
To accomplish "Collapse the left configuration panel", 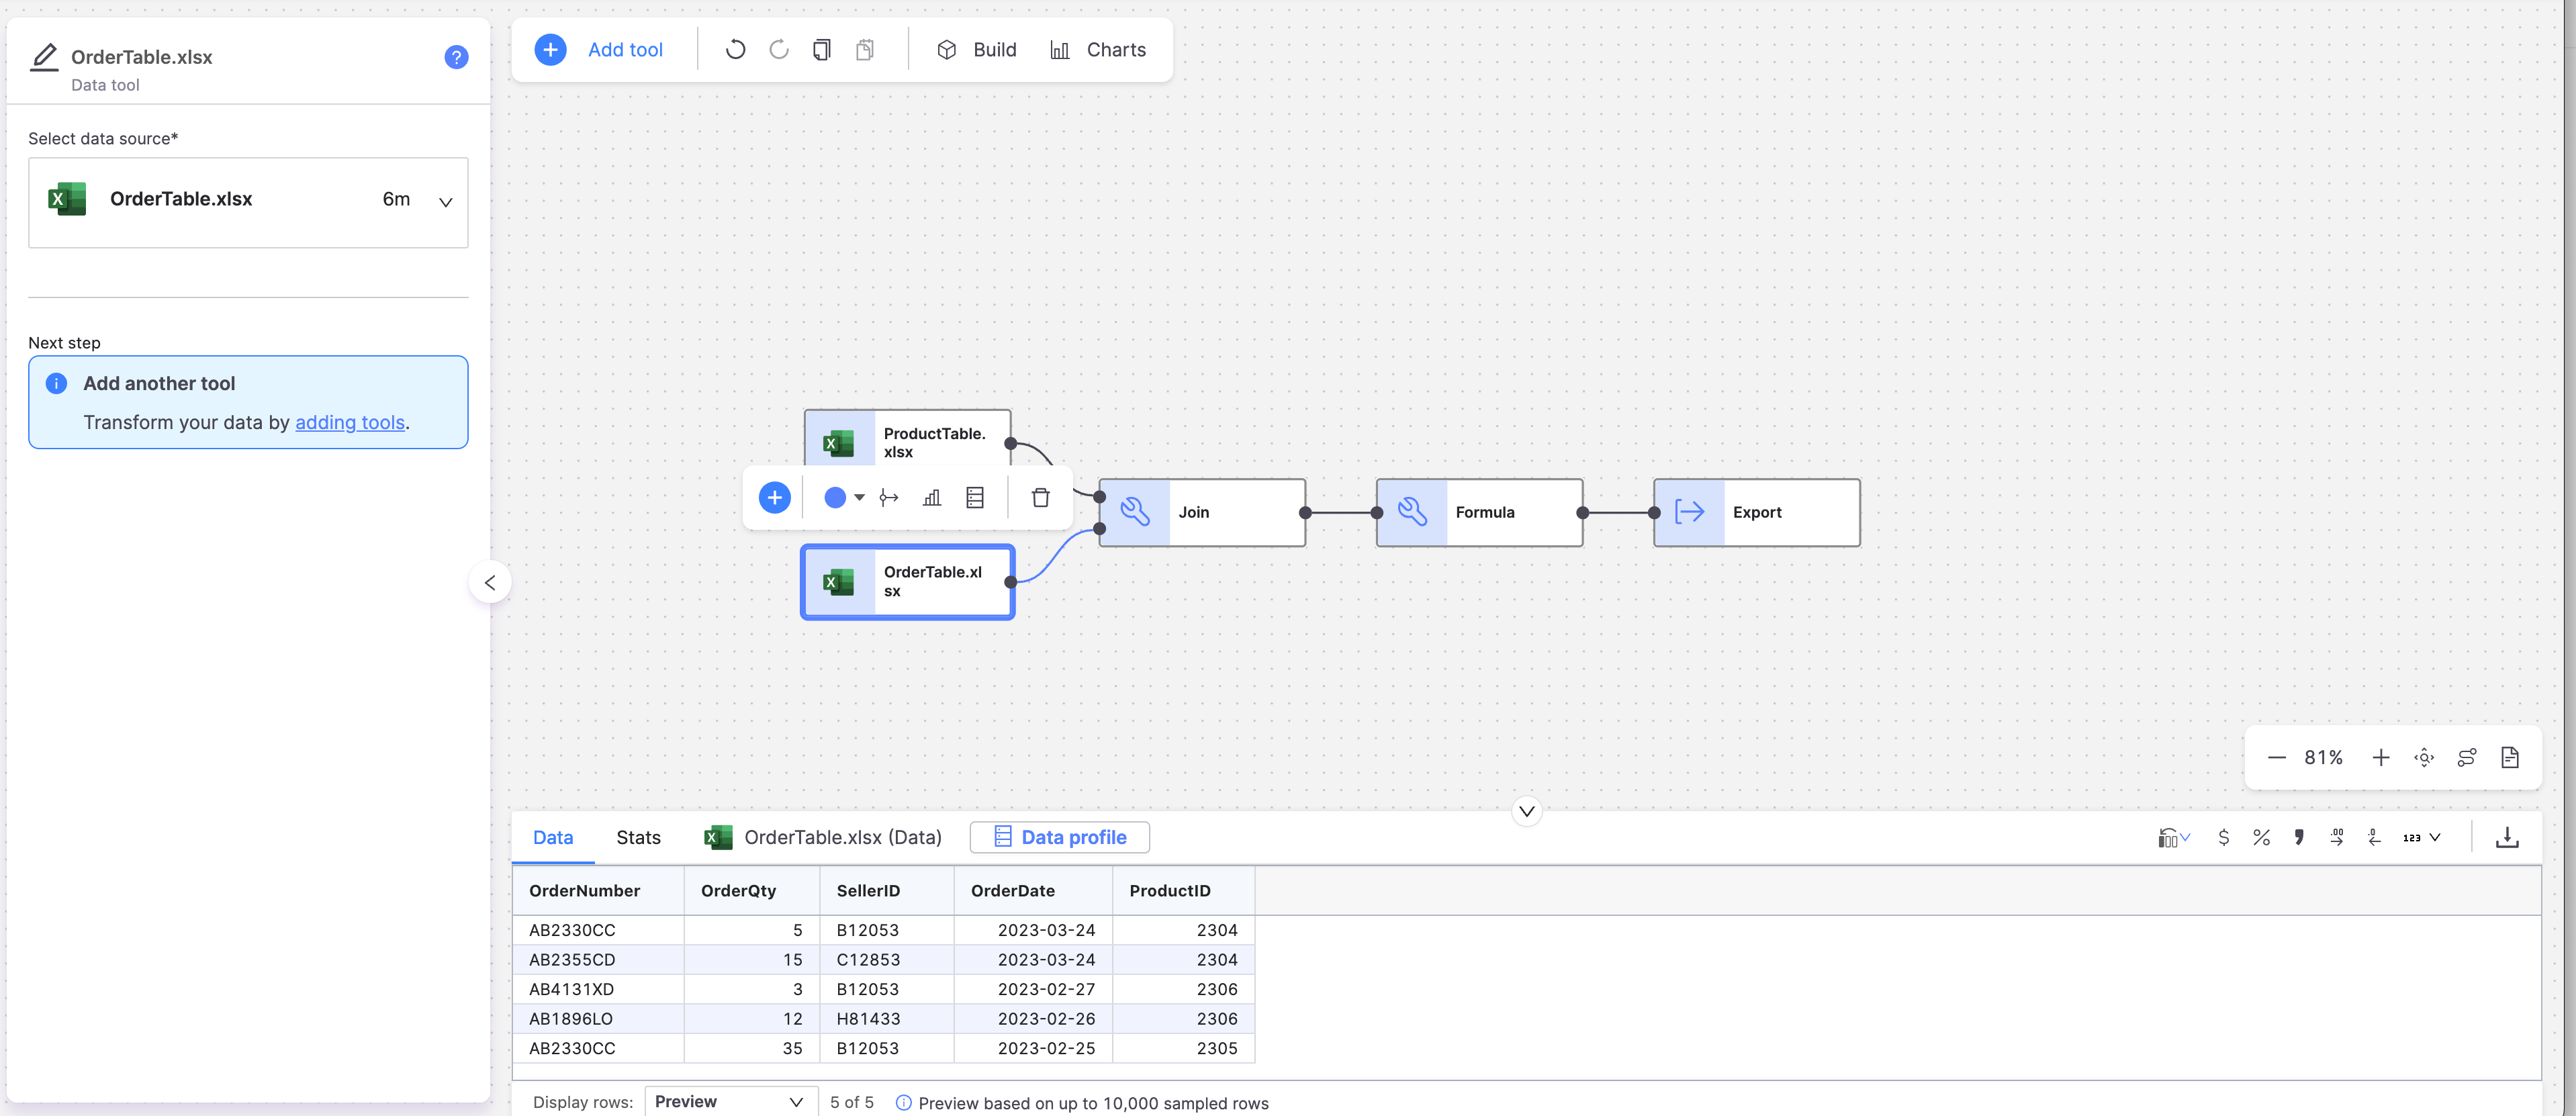I will pyautogui.click(x=490, y=582).
